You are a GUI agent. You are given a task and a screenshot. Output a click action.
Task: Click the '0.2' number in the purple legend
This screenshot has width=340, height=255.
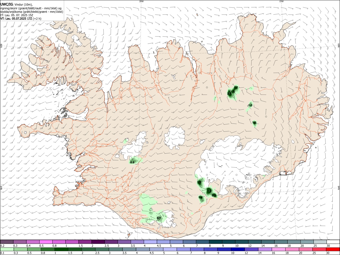tap(2, 246)
